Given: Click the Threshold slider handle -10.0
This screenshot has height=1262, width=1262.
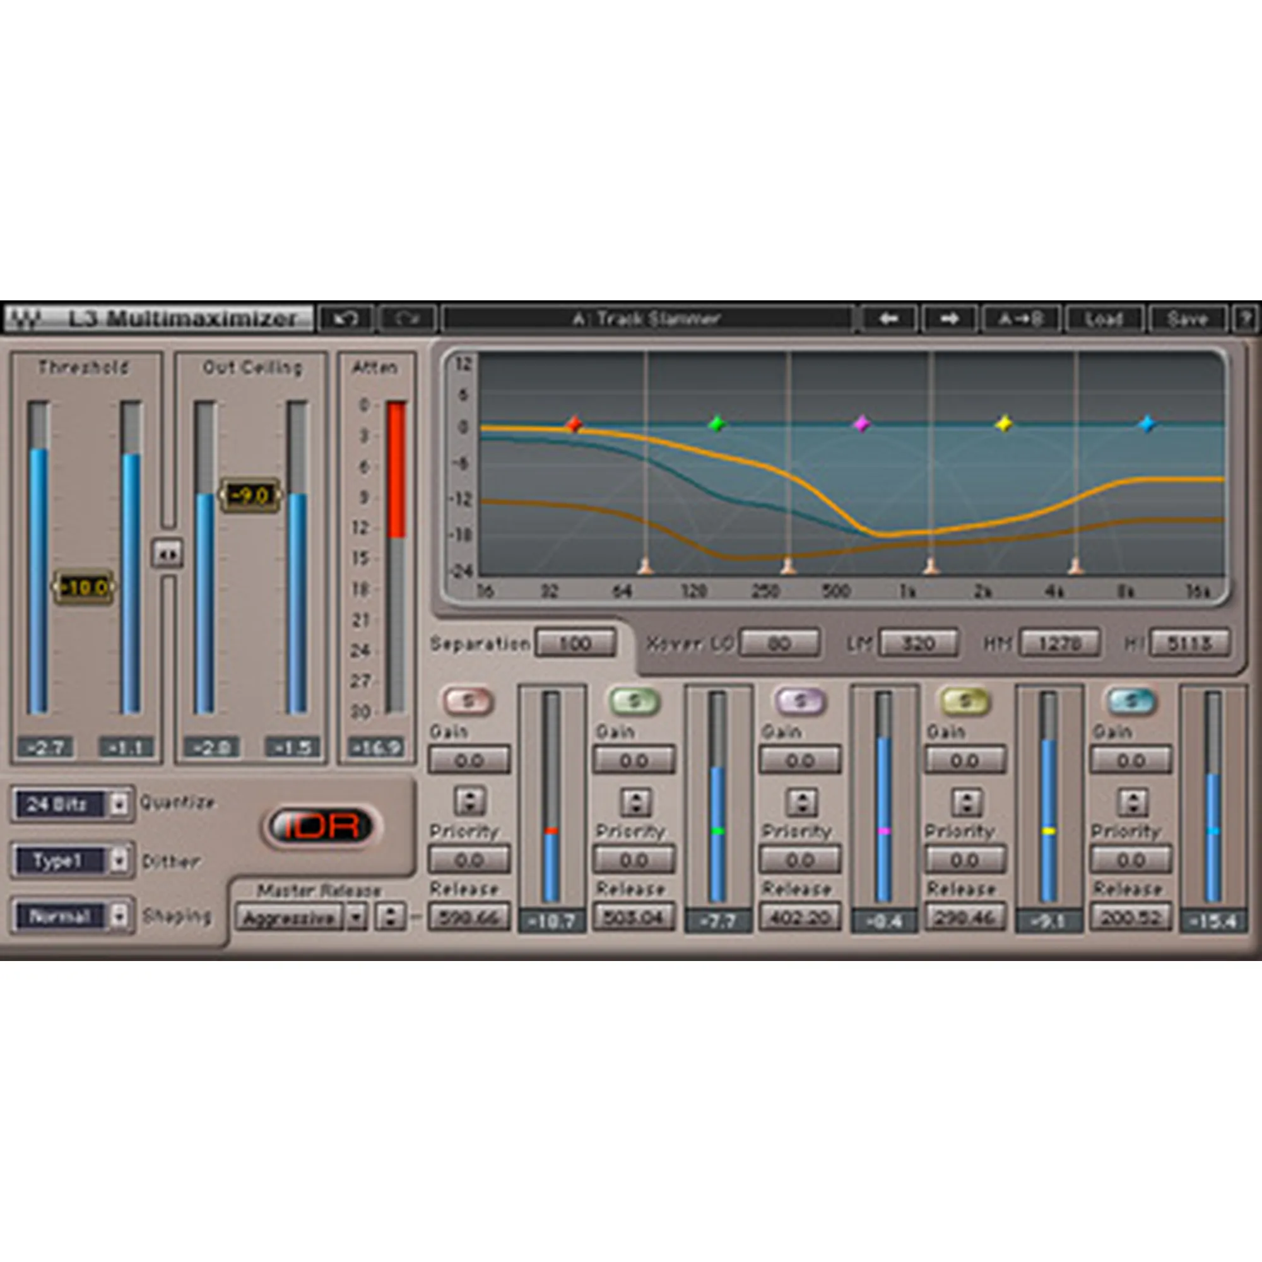Looking at the screenshot, I should (84, 588).
